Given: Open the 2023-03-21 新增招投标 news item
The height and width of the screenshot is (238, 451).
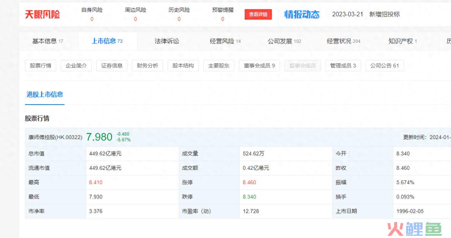Looking at the screenshot, I should pos(366,14).
